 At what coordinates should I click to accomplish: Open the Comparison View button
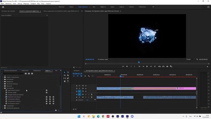pos(171,66)
